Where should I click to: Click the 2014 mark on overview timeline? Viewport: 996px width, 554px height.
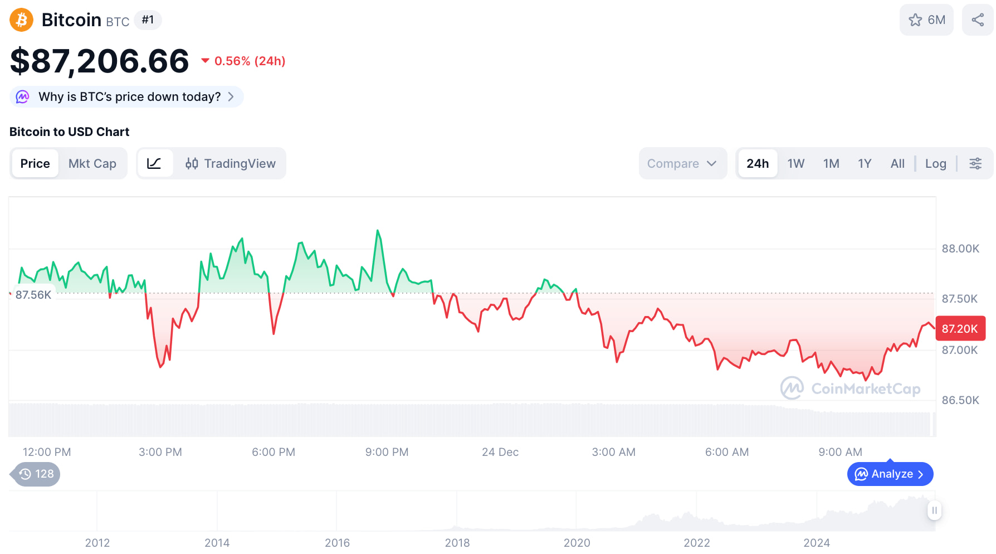point(217,543)
